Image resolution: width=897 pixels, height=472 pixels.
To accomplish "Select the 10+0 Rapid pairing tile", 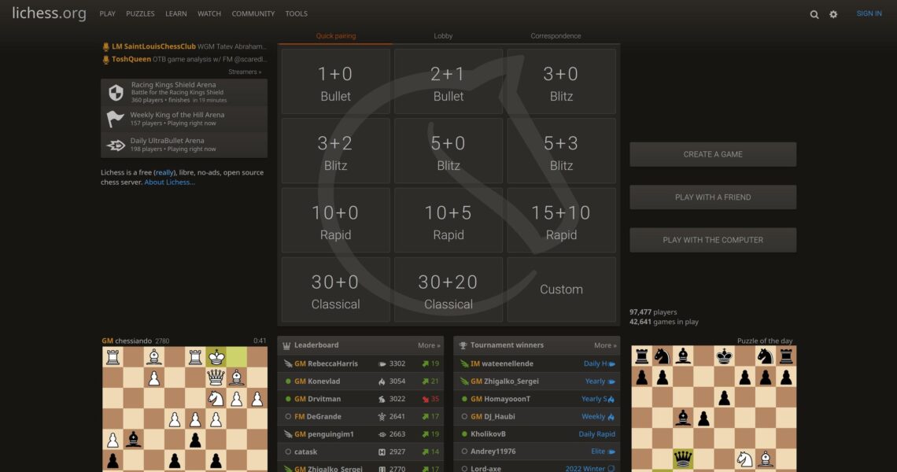I will (x=335, y=220).
